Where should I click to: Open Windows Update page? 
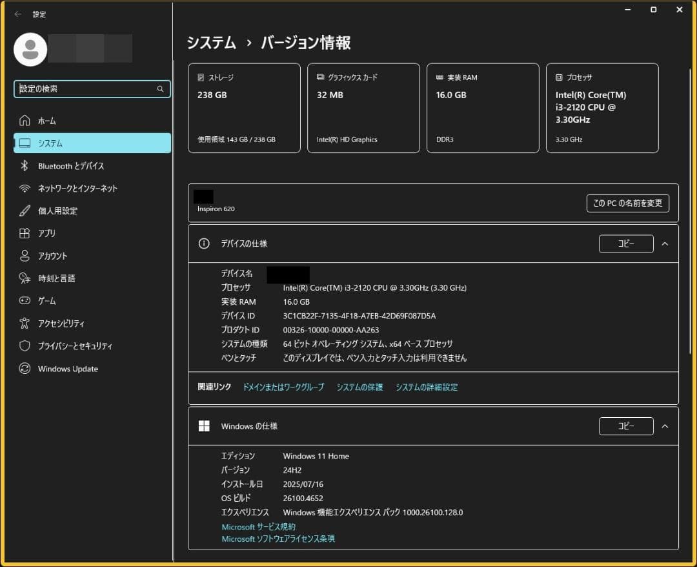tap(92, 369)
